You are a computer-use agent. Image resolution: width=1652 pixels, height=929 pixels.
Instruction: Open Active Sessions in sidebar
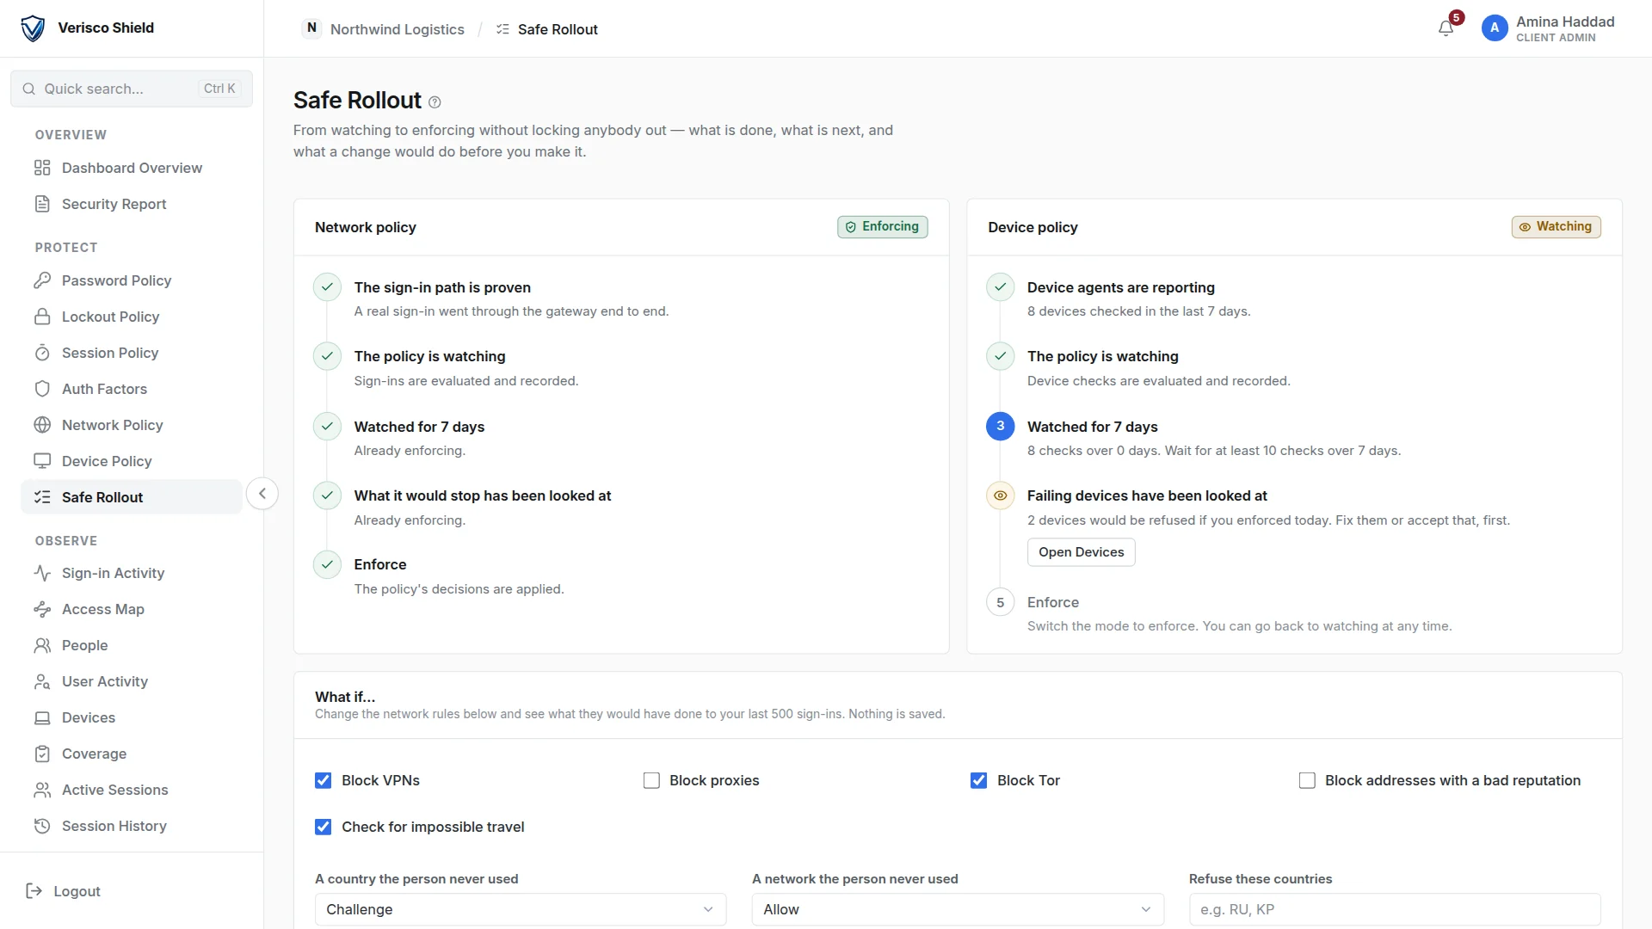[x=132, y=790]
